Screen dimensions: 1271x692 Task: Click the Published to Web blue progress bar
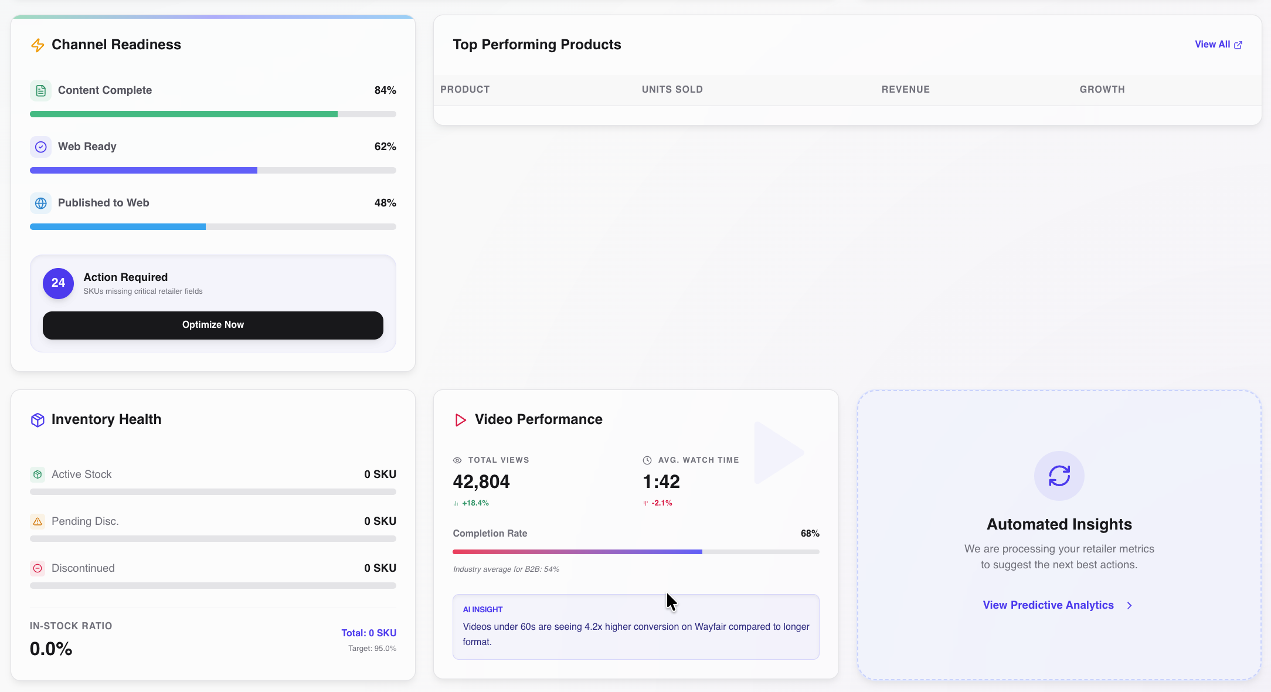[213, 227]
